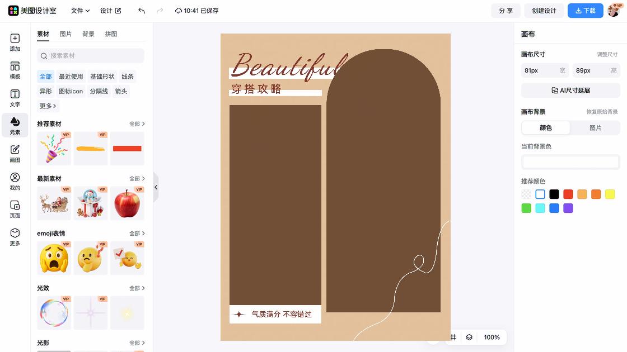Filter elements by 基础形状
The height and width of the screenshot is (352, 627).
(x=102, y=76)
